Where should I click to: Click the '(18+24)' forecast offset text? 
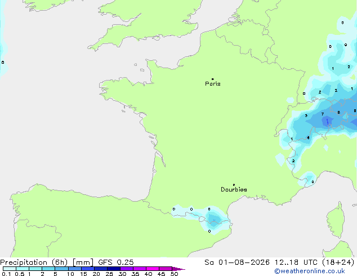338,262
